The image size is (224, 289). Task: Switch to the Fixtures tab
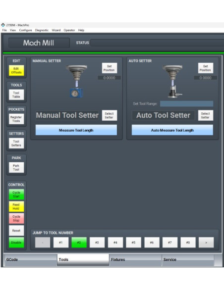(136, 260)
